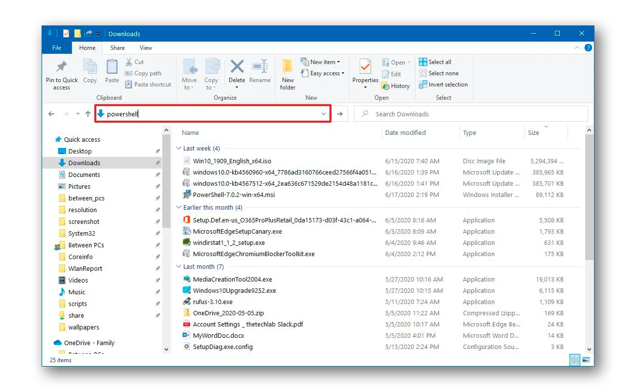Expand the Easy access dropdown

pos(343,73)
